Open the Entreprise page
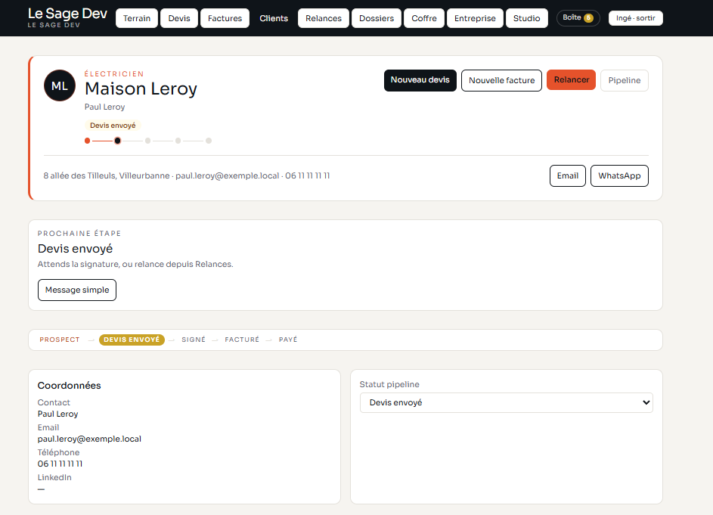 [x=475, y=18]
